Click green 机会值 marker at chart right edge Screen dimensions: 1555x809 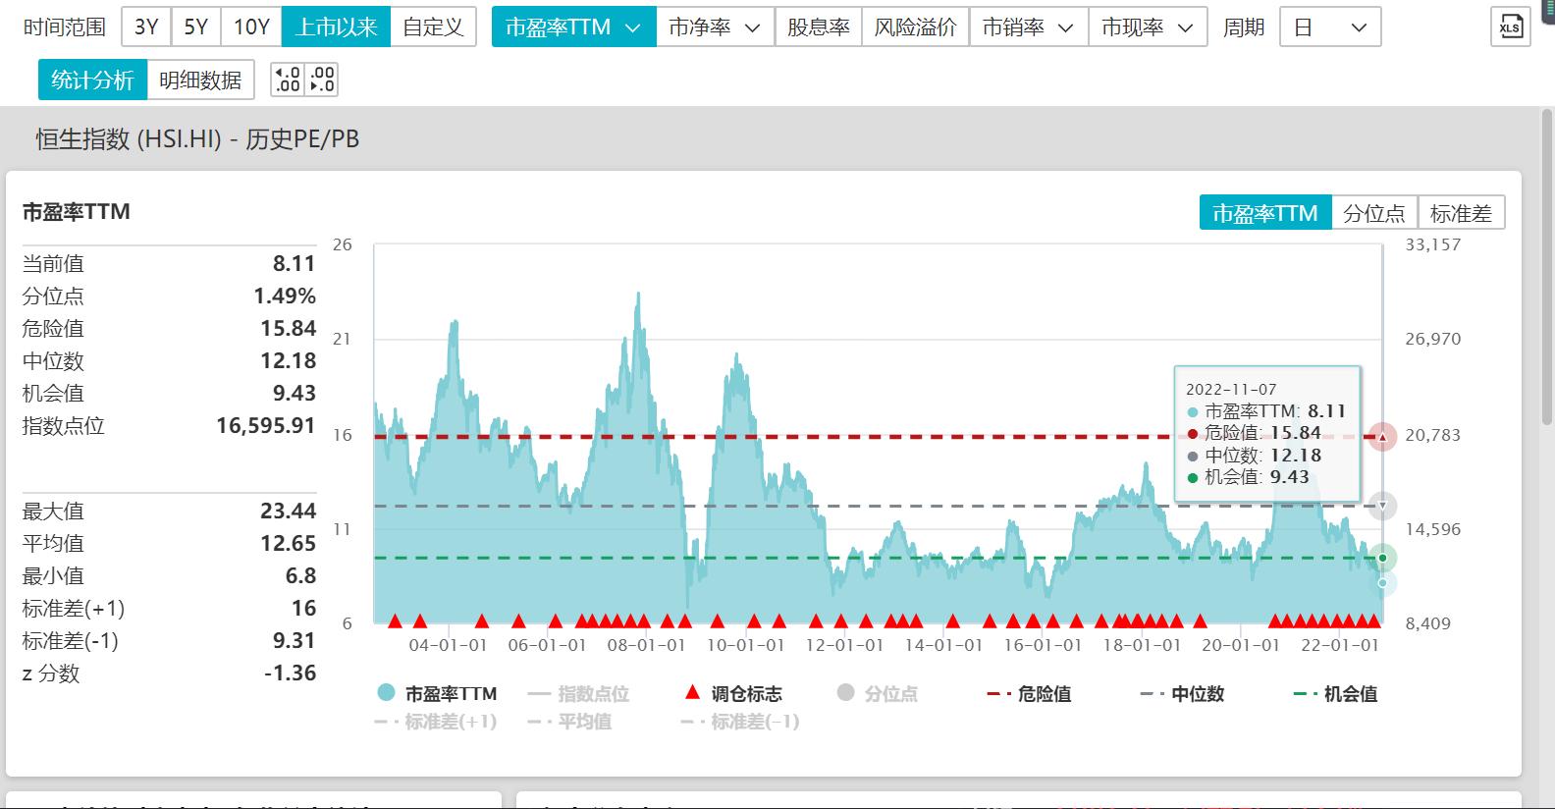(x=1382, y=559)
